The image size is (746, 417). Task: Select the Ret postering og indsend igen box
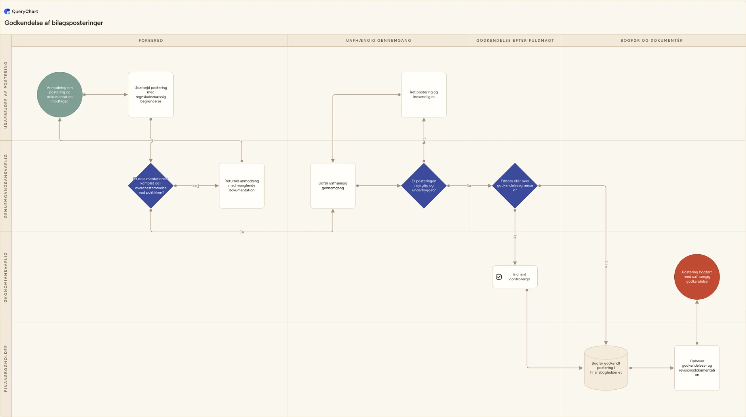pos(424,95)
